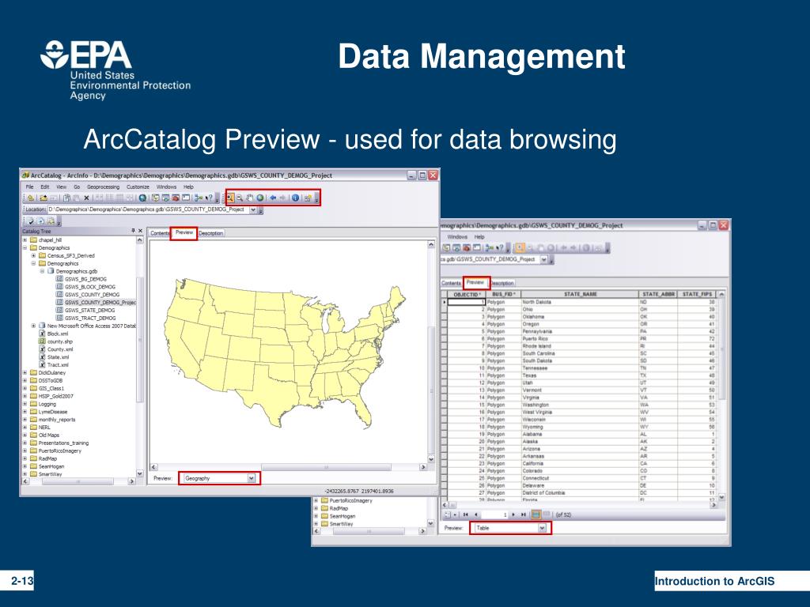
Task: Click the OBJECTID column header
Action: [x=467, y=294]
